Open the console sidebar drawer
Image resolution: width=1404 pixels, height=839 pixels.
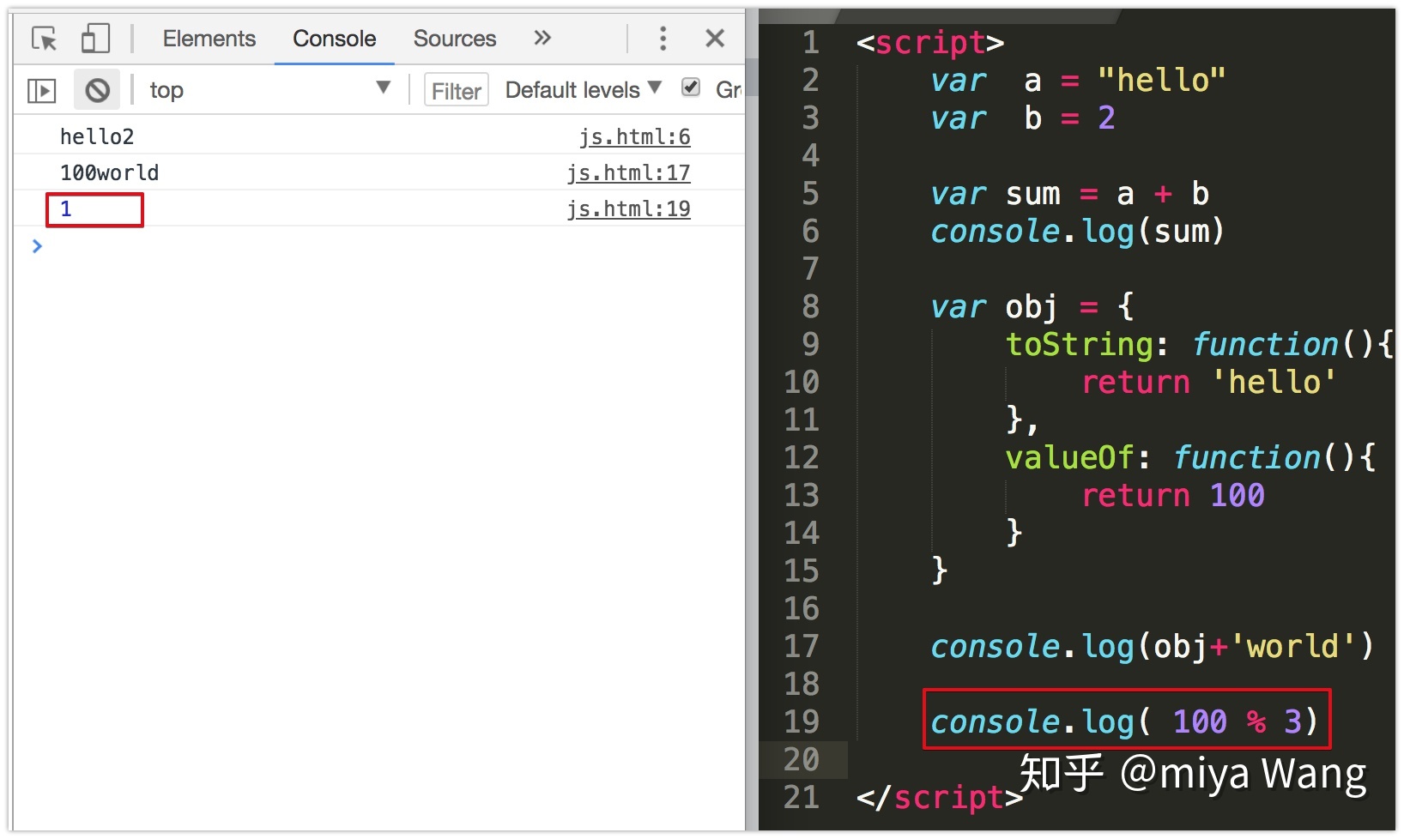[x=40, y=89]
